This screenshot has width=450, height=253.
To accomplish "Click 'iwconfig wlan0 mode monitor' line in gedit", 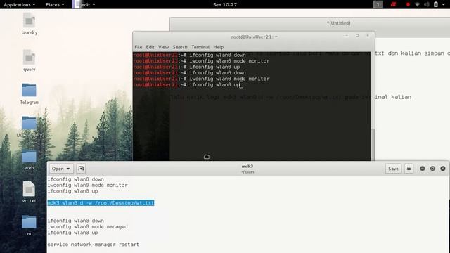I will tap(87, 186).
